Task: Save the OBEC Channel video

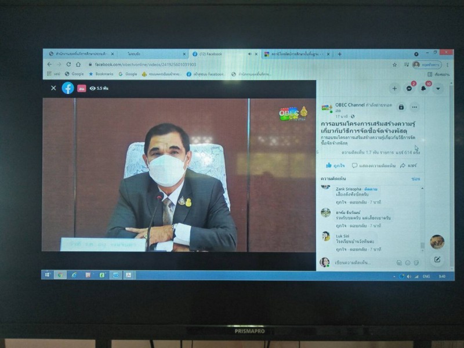Action: (x=401, y=107)
